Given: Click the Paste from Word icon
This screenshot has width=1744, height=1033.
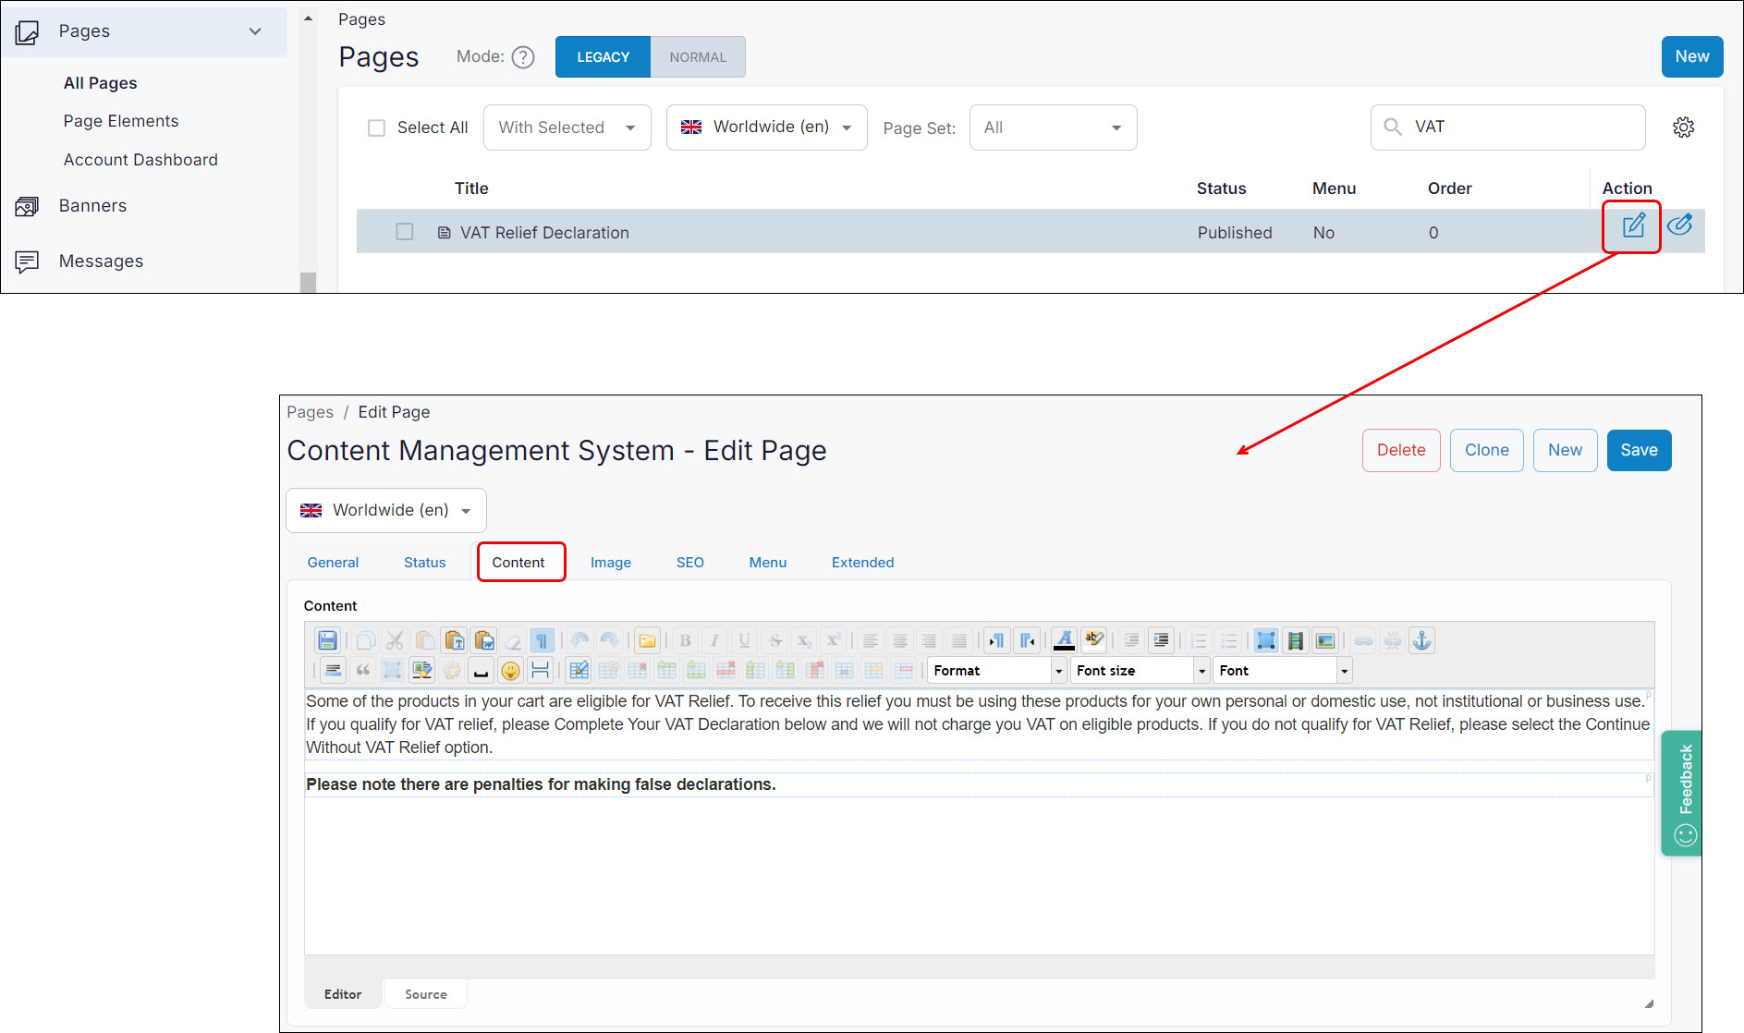Looking at the screenshot, I should [483, 640].
